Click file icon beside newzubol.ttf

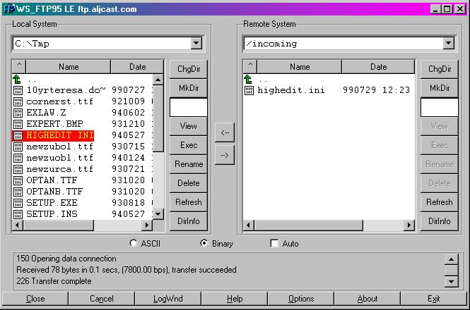click(x=18, y=147)
